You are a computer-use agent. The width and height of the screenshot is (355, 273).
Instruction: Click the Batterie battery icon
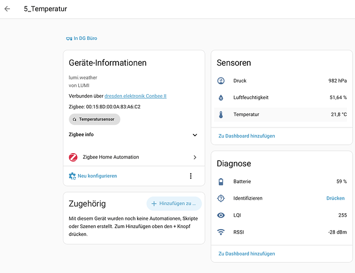(x=221, y=182)
